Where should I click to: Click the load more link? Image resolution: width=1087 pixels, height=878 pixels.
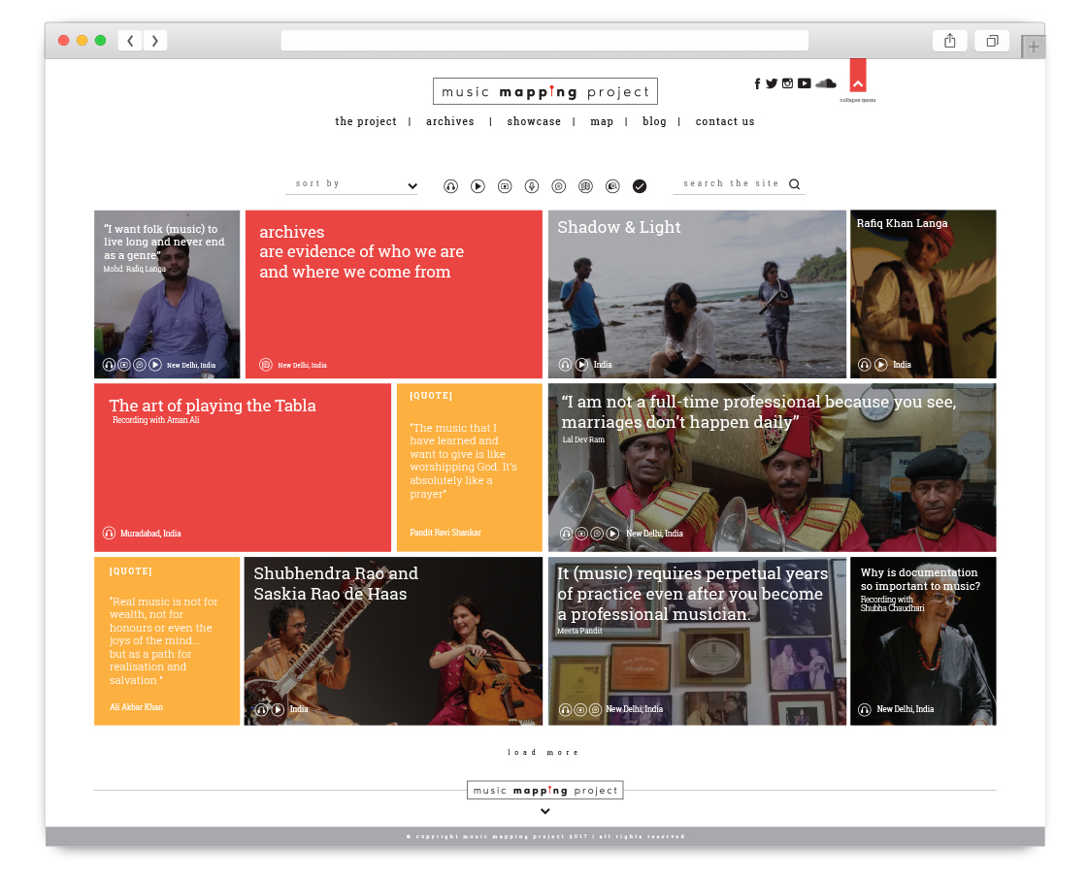click(543, 752)
